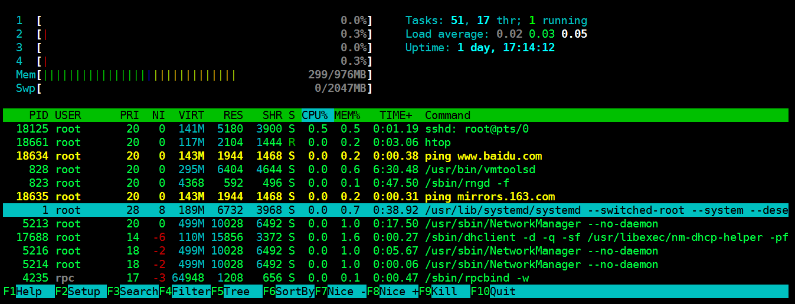The image size is (795, 304).
Task: Click the TIME+ column header
Action: tap(396, 115)
